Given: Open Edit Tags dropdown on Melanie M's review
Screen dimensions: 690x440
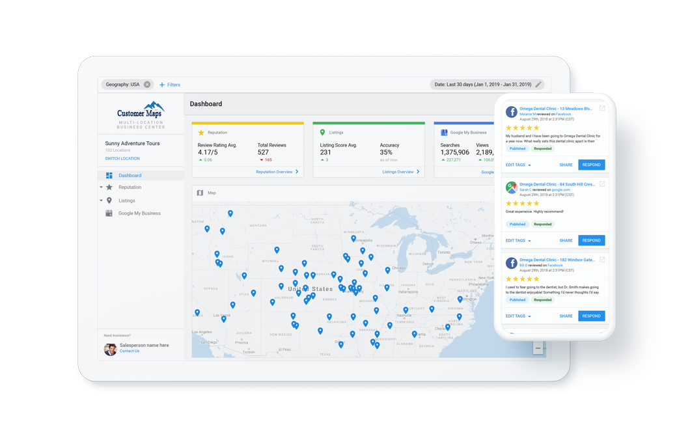Looking at the screenshot, I should coord(518,165).
